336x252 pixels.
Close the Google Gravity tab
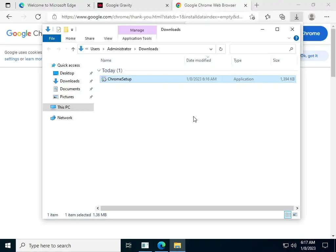167,6
